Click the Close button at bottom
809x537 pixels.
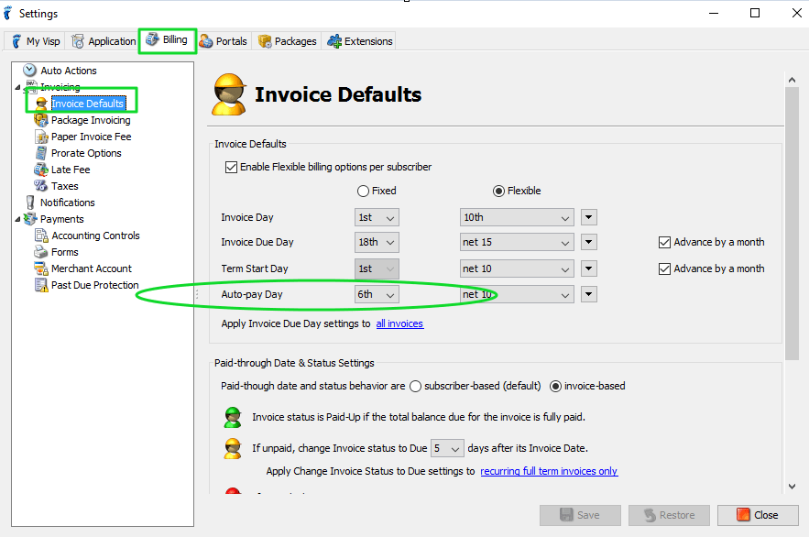click(x=758, y=515)
